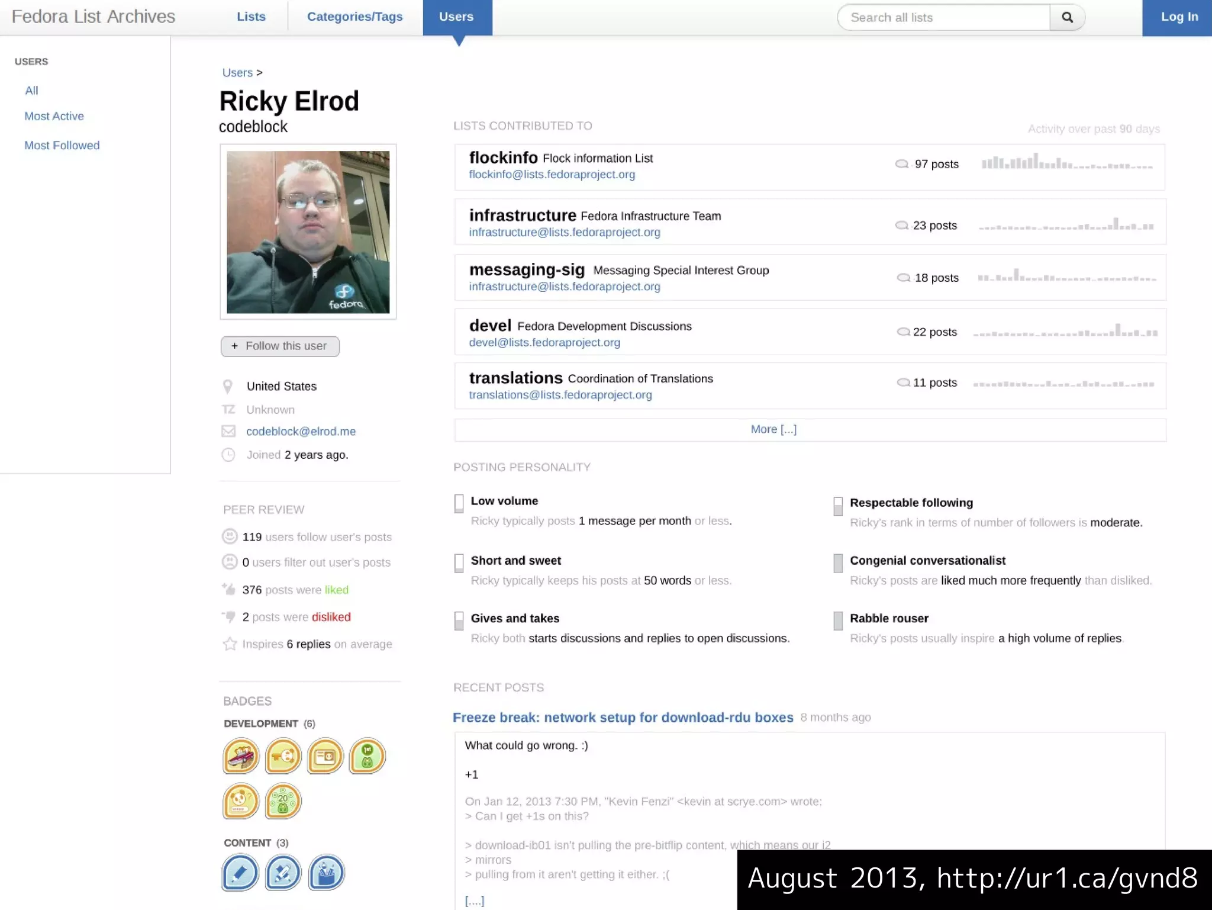Click the thumbs-down icon beside 2 posts
This screenshot has height=910, width=1212.
229,616
